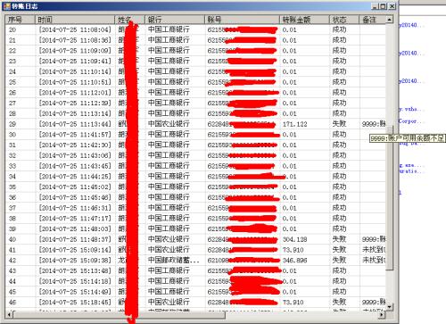Minimize the 转账日志 window

(375, 6)
